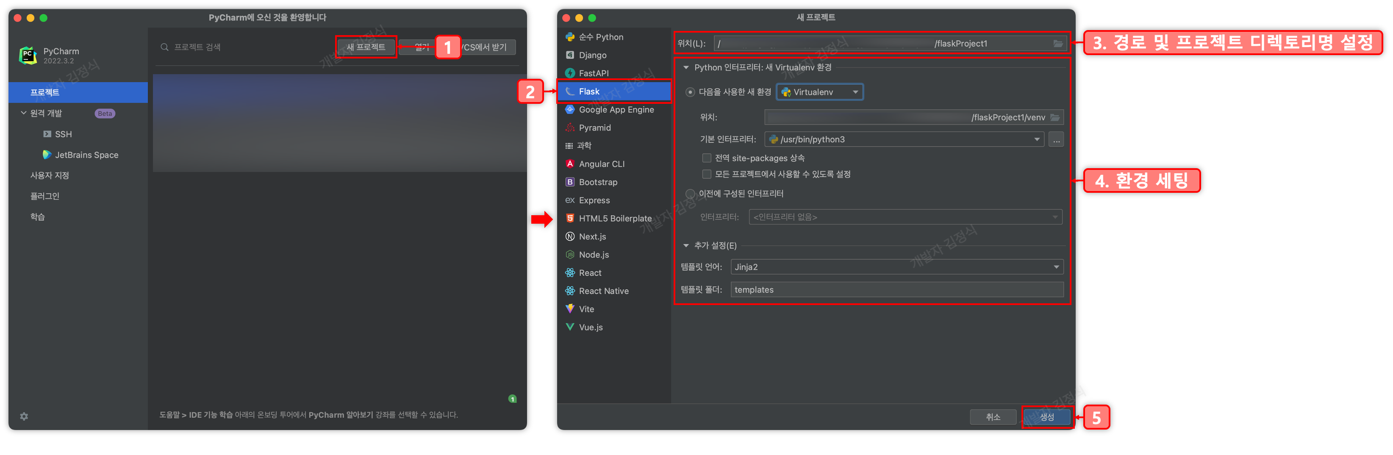Viewport: 1393px width, 455px height.
Task: Click the JetBrains Space icon
Action: coord(47,155)
